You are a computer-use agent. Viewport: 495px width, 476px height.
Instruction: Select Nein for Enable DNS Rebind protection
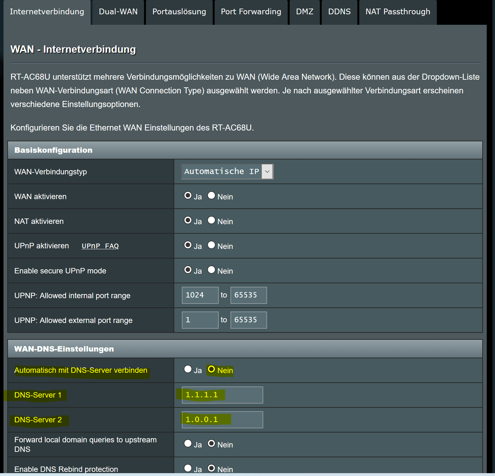pyautogui.click(x=211, y=468)
